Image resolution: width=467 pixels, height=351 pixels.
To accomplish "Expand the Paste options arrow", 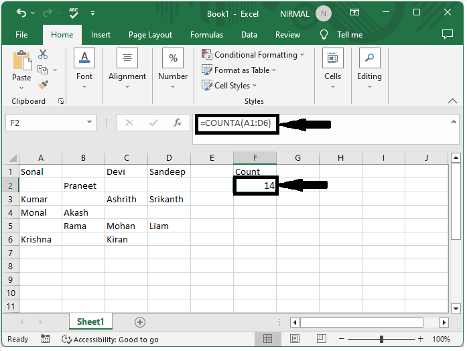I will (21, 88).
